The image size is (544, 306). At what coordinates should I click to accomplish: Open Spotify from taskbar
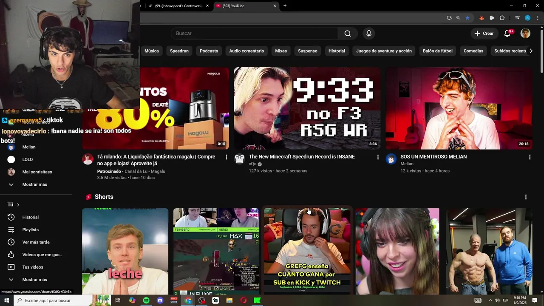[x=146, y=300]
